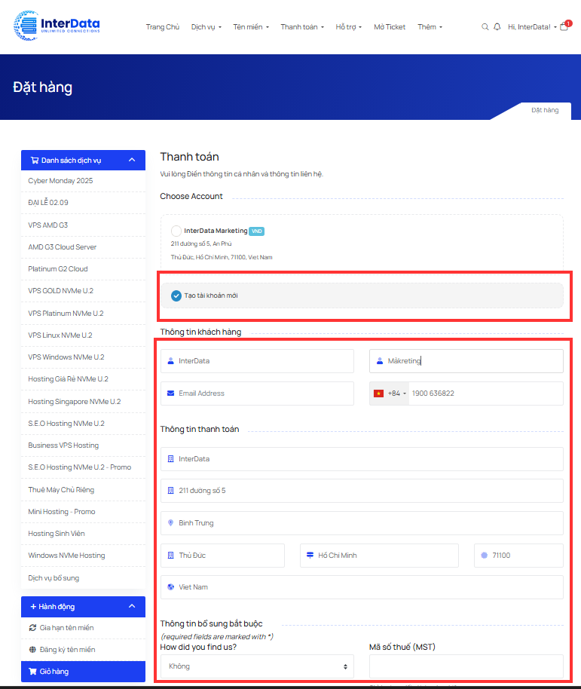Screen dimensions: 581x689
Task: Focus the Email Address input field
Action: coord(257,393)
